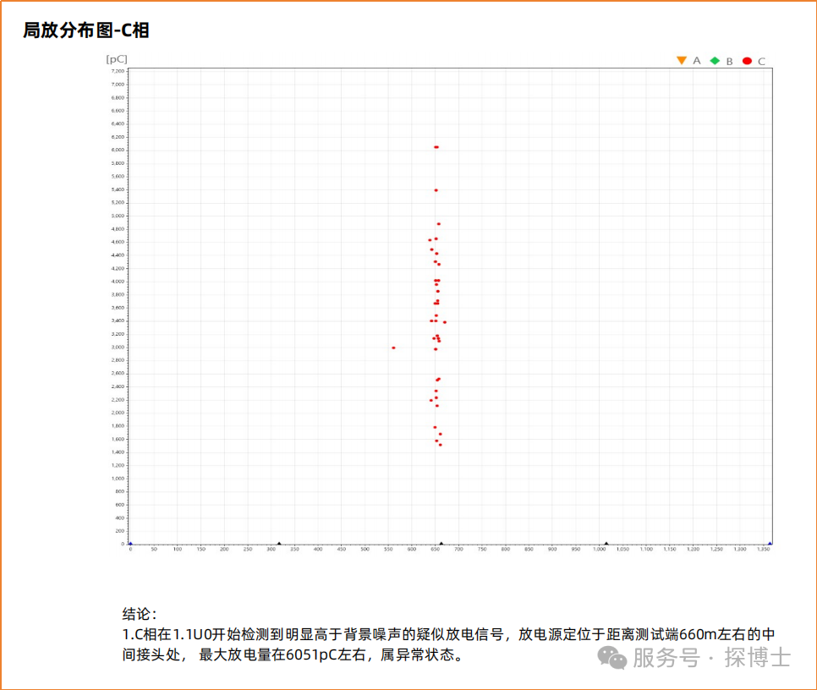This screenshot has height=690, width=817.
Task: Click the red circle C legend icon
Action: click(x=747, y=61)
